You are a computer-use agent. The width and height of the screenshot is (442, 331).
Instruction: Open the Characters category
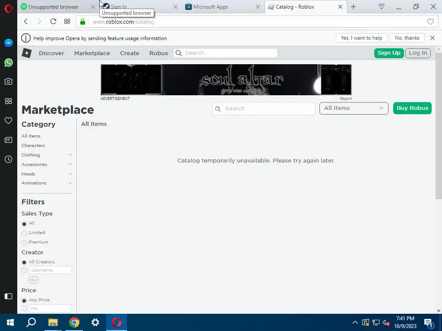[33, 146]
